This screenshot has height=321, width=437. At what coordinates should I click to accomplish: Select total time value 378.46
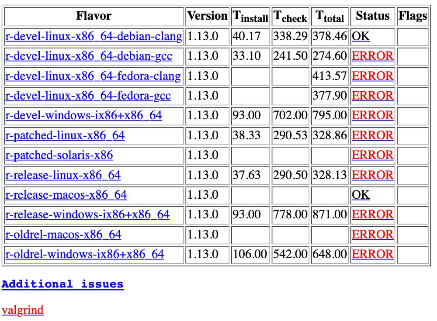(x=329, y=37)
